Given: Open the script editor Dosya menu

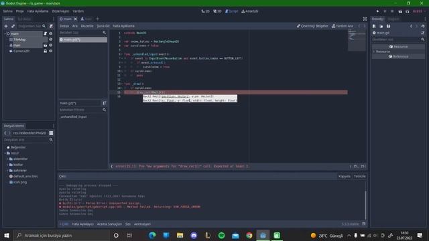Looking at the screenshot, I should (64, 26).
